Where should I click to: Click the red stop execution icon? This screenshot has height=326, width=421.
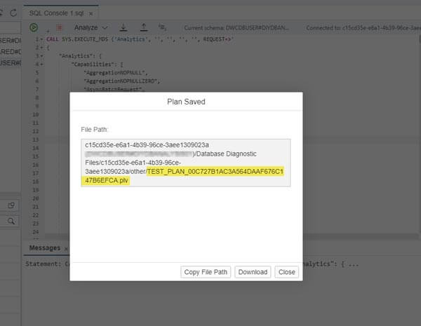(59, 27)
